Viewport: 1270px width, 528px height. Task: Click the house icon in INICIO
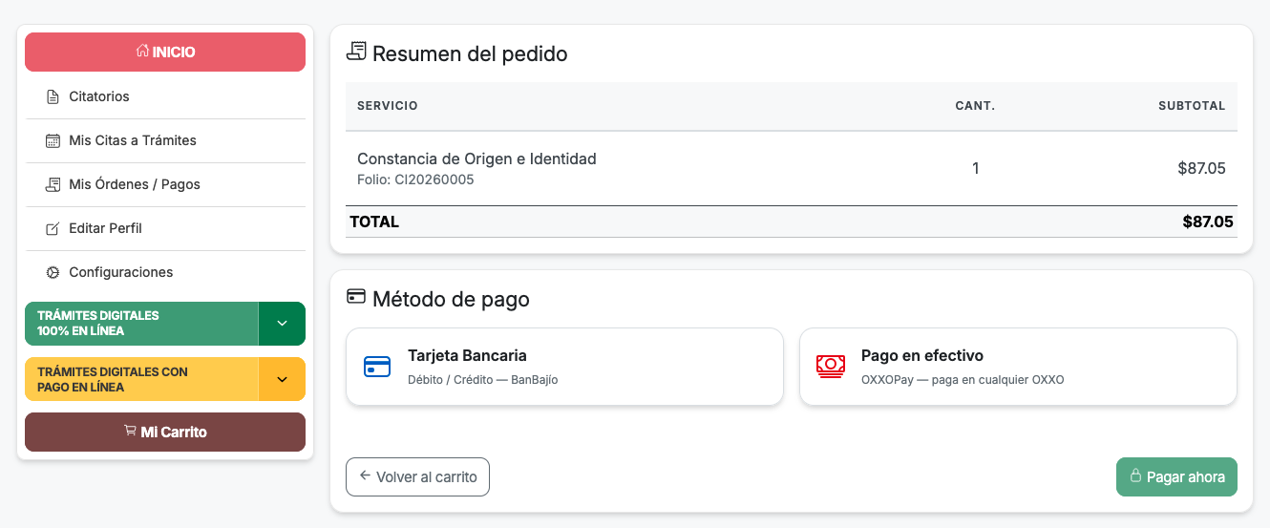[x=142, y=52]
